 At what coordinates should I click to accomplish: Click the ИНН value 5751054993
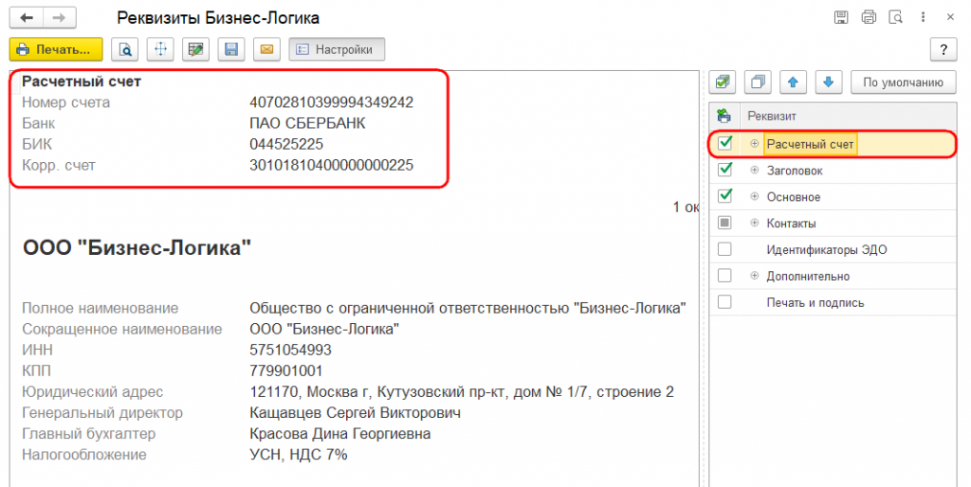click(x=290, y=350)
